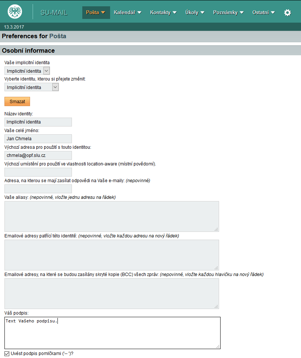Open the Ostatní menu
Image resolution: width=301 pixels, height=358 pixels.
[263, 13]
